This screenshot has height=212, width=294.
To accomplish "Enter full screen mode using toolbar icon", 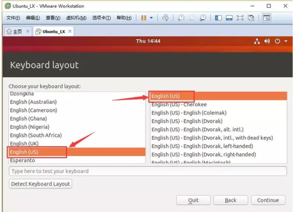I will click(240, 18).
